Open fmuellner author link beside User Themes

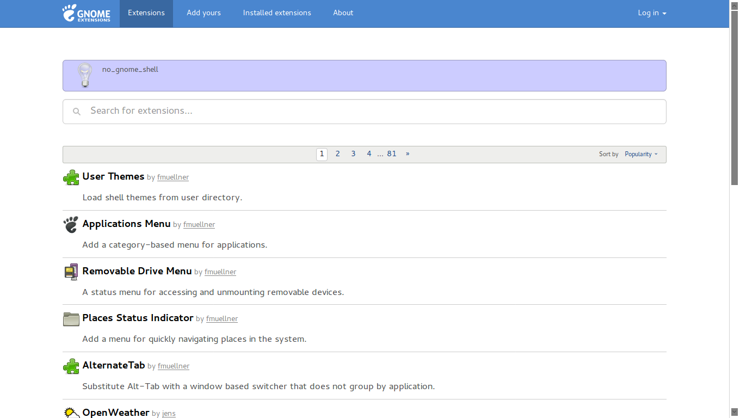pyautogui.click(x=173, y=177)
